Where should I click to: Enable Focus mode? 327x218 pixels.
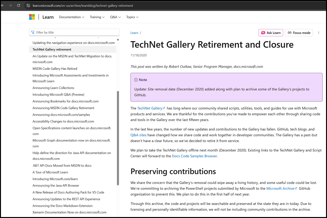tap(299, 33)
